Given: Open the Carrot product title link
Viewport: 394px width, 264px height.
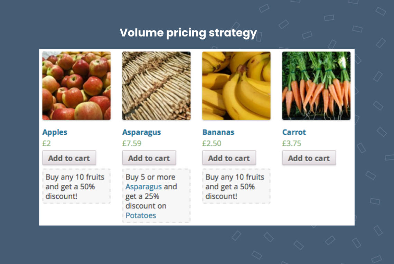Looking at the screenshot, I should coord(294,132).
